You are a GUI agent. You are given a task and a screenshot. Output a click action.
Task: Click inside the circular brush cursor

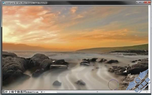[113, 85]
